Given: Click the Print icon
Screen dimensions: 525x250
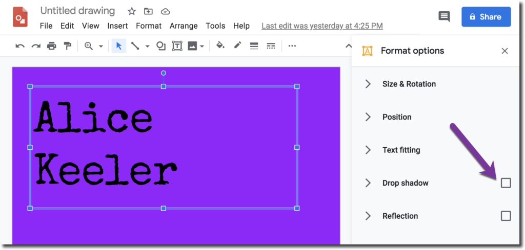Looking at the screenshot, I should (x=52, y=46).
